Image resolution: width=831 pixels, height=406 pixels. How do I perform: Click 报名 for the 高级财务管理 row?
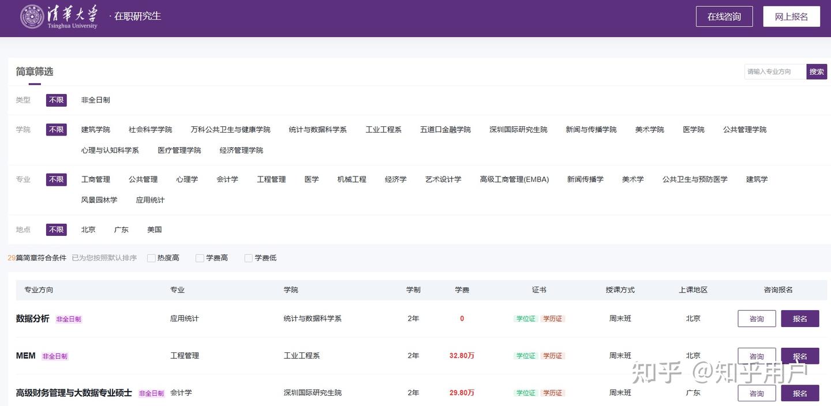(x=800, y=393)
